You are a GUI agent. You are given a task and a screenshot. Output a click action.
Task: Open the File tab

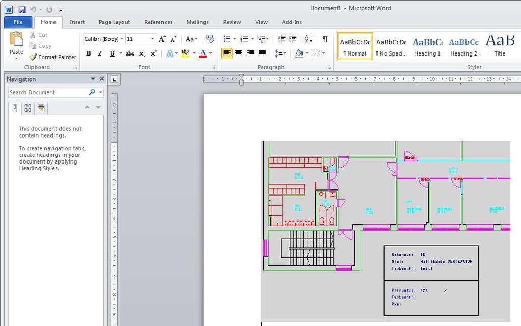point(18,22)
